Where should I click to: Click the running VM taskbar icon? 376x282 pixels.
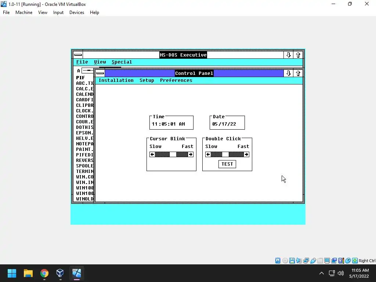(x=76, y=273)
